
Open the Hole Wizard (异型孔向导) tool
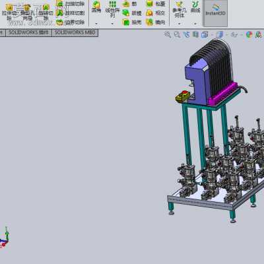pos(27,12)
